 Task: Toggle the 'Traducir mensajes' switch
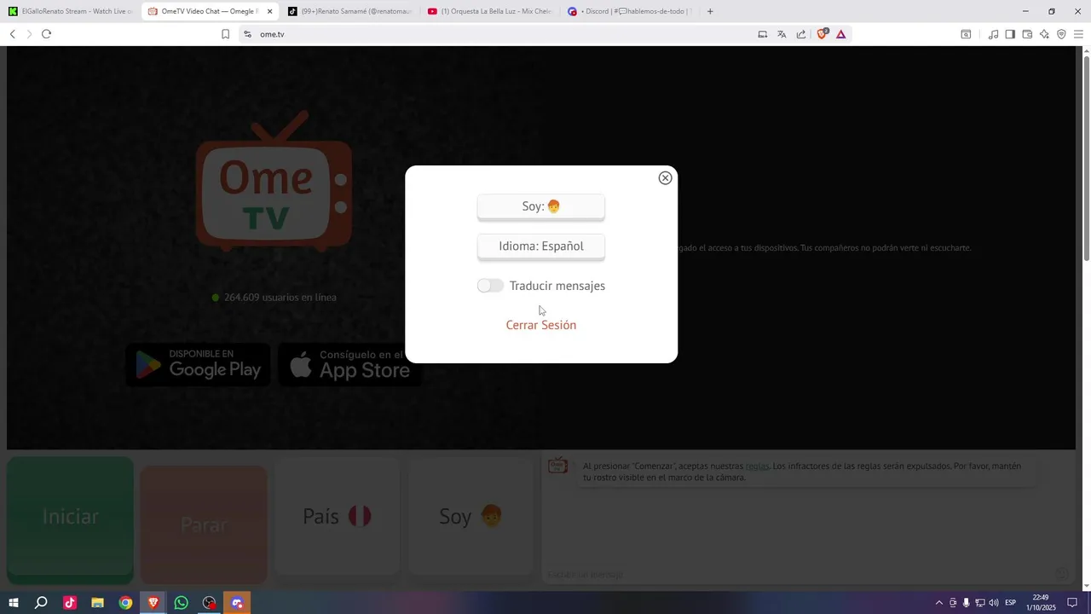(490, 286)
